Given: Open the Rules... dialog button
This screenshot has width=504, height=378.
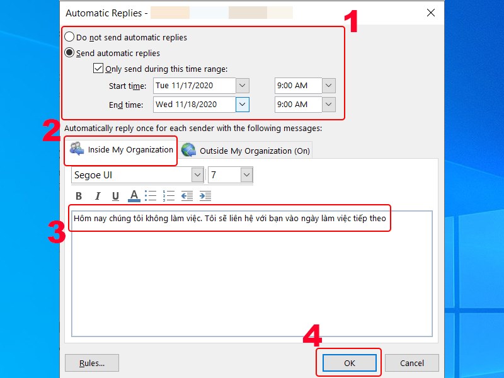Looking at the screenshot, I should click(x=92, y=364).
